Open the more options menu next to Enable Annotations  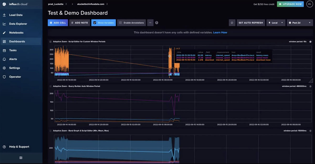pos(150,23)
